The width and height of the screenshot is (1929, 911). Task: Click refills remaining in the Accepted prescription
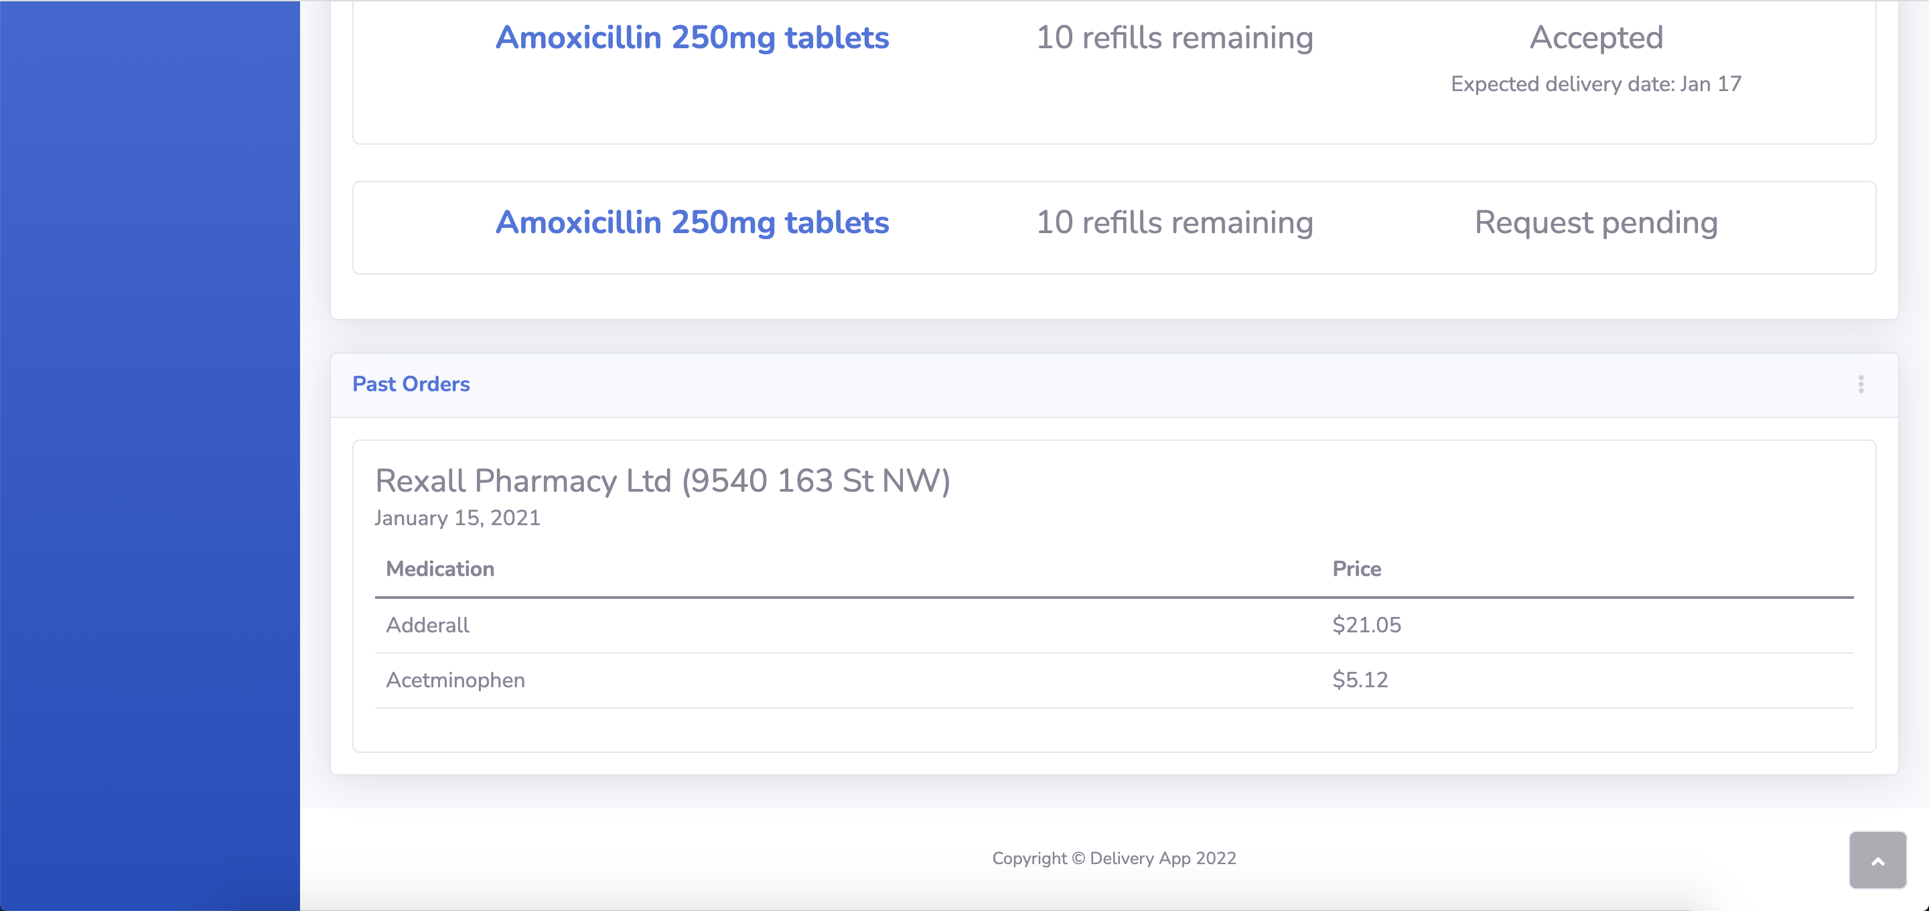(x=1174, y=38)
